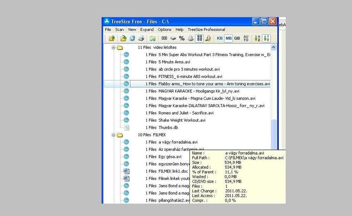Open the File menu
Viewport: 352px width, 216px height.
pyautogui.click(x=108, y=30)
